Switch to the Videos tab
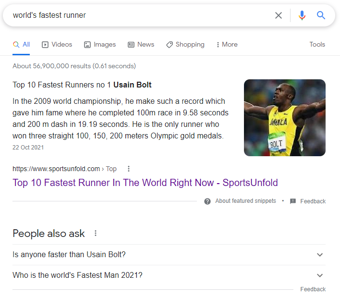 (57, 45)
